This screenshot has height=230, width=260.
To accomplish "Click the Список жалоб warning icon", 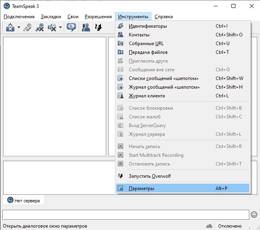I will [x=120, y=117].
